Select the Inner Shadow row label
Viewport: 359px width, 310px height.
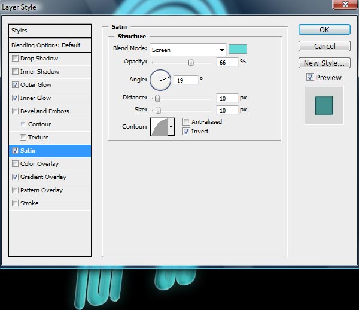tap(39, 72)
